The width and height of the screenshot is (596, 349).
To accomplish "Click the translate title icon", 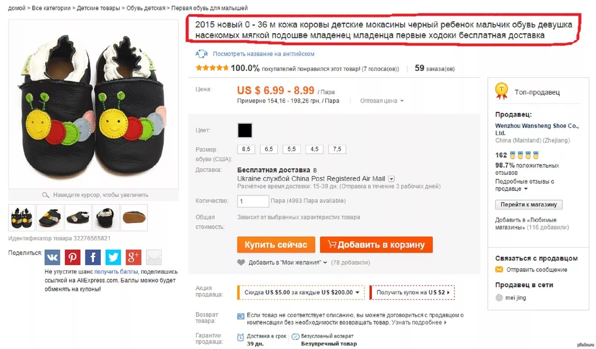I will (202, 54).
